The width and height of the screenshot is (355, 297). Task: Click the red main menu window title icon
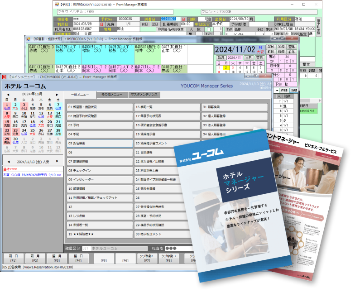pos(5,77)
